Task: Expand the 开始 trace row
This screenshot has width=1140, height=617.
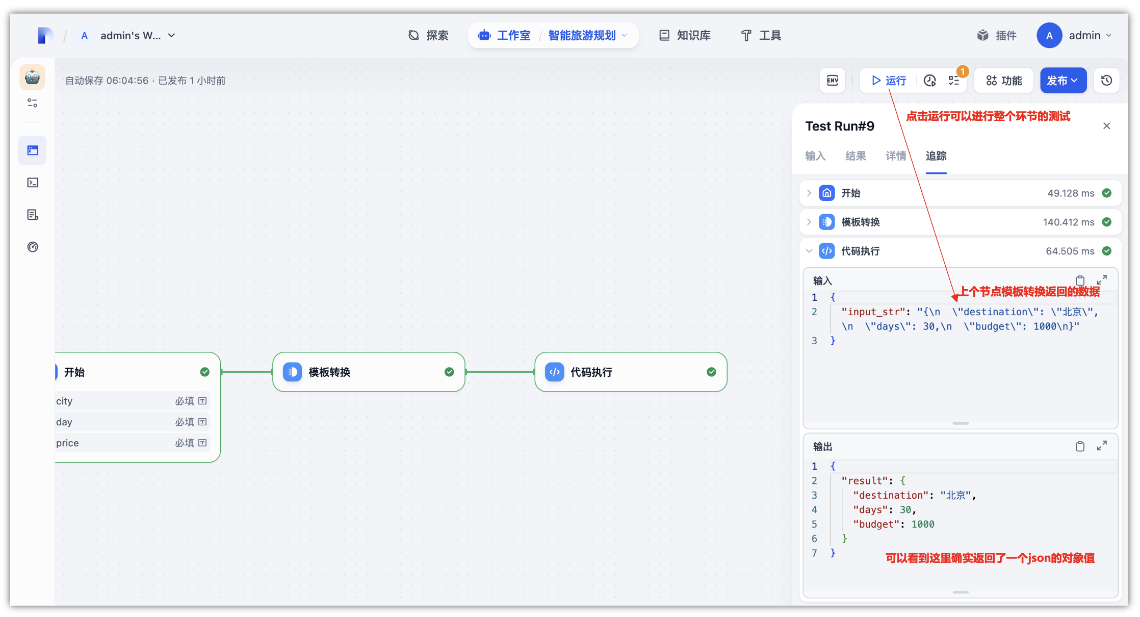Action: (x=809, y=193)
